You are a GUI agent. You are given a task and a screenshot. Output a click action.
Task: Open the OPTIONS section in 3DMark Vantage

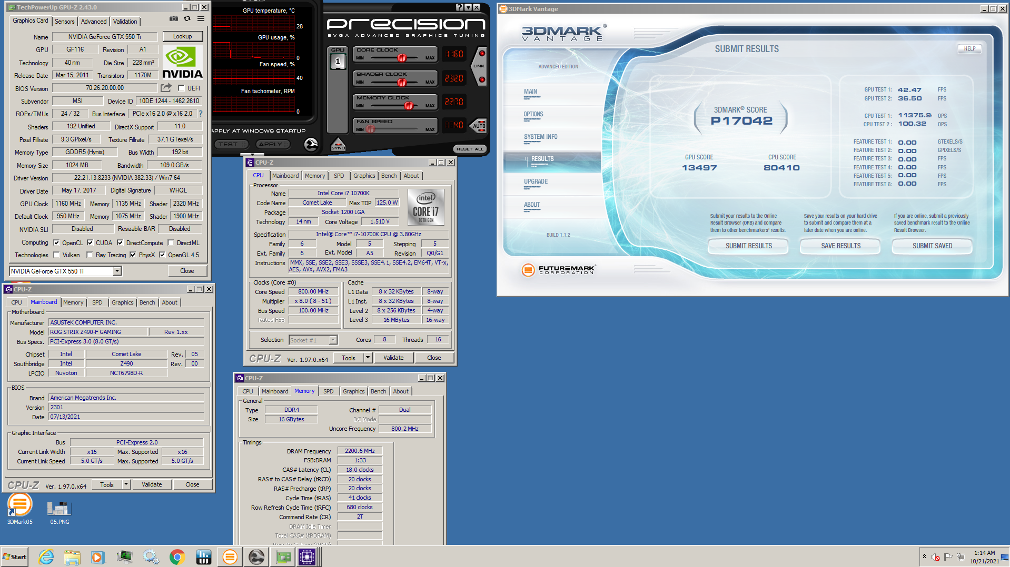533,114
